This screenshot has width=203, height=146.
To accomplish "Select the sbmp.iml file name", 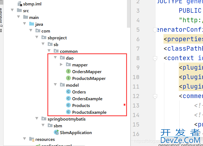I will tap(32, 4).
